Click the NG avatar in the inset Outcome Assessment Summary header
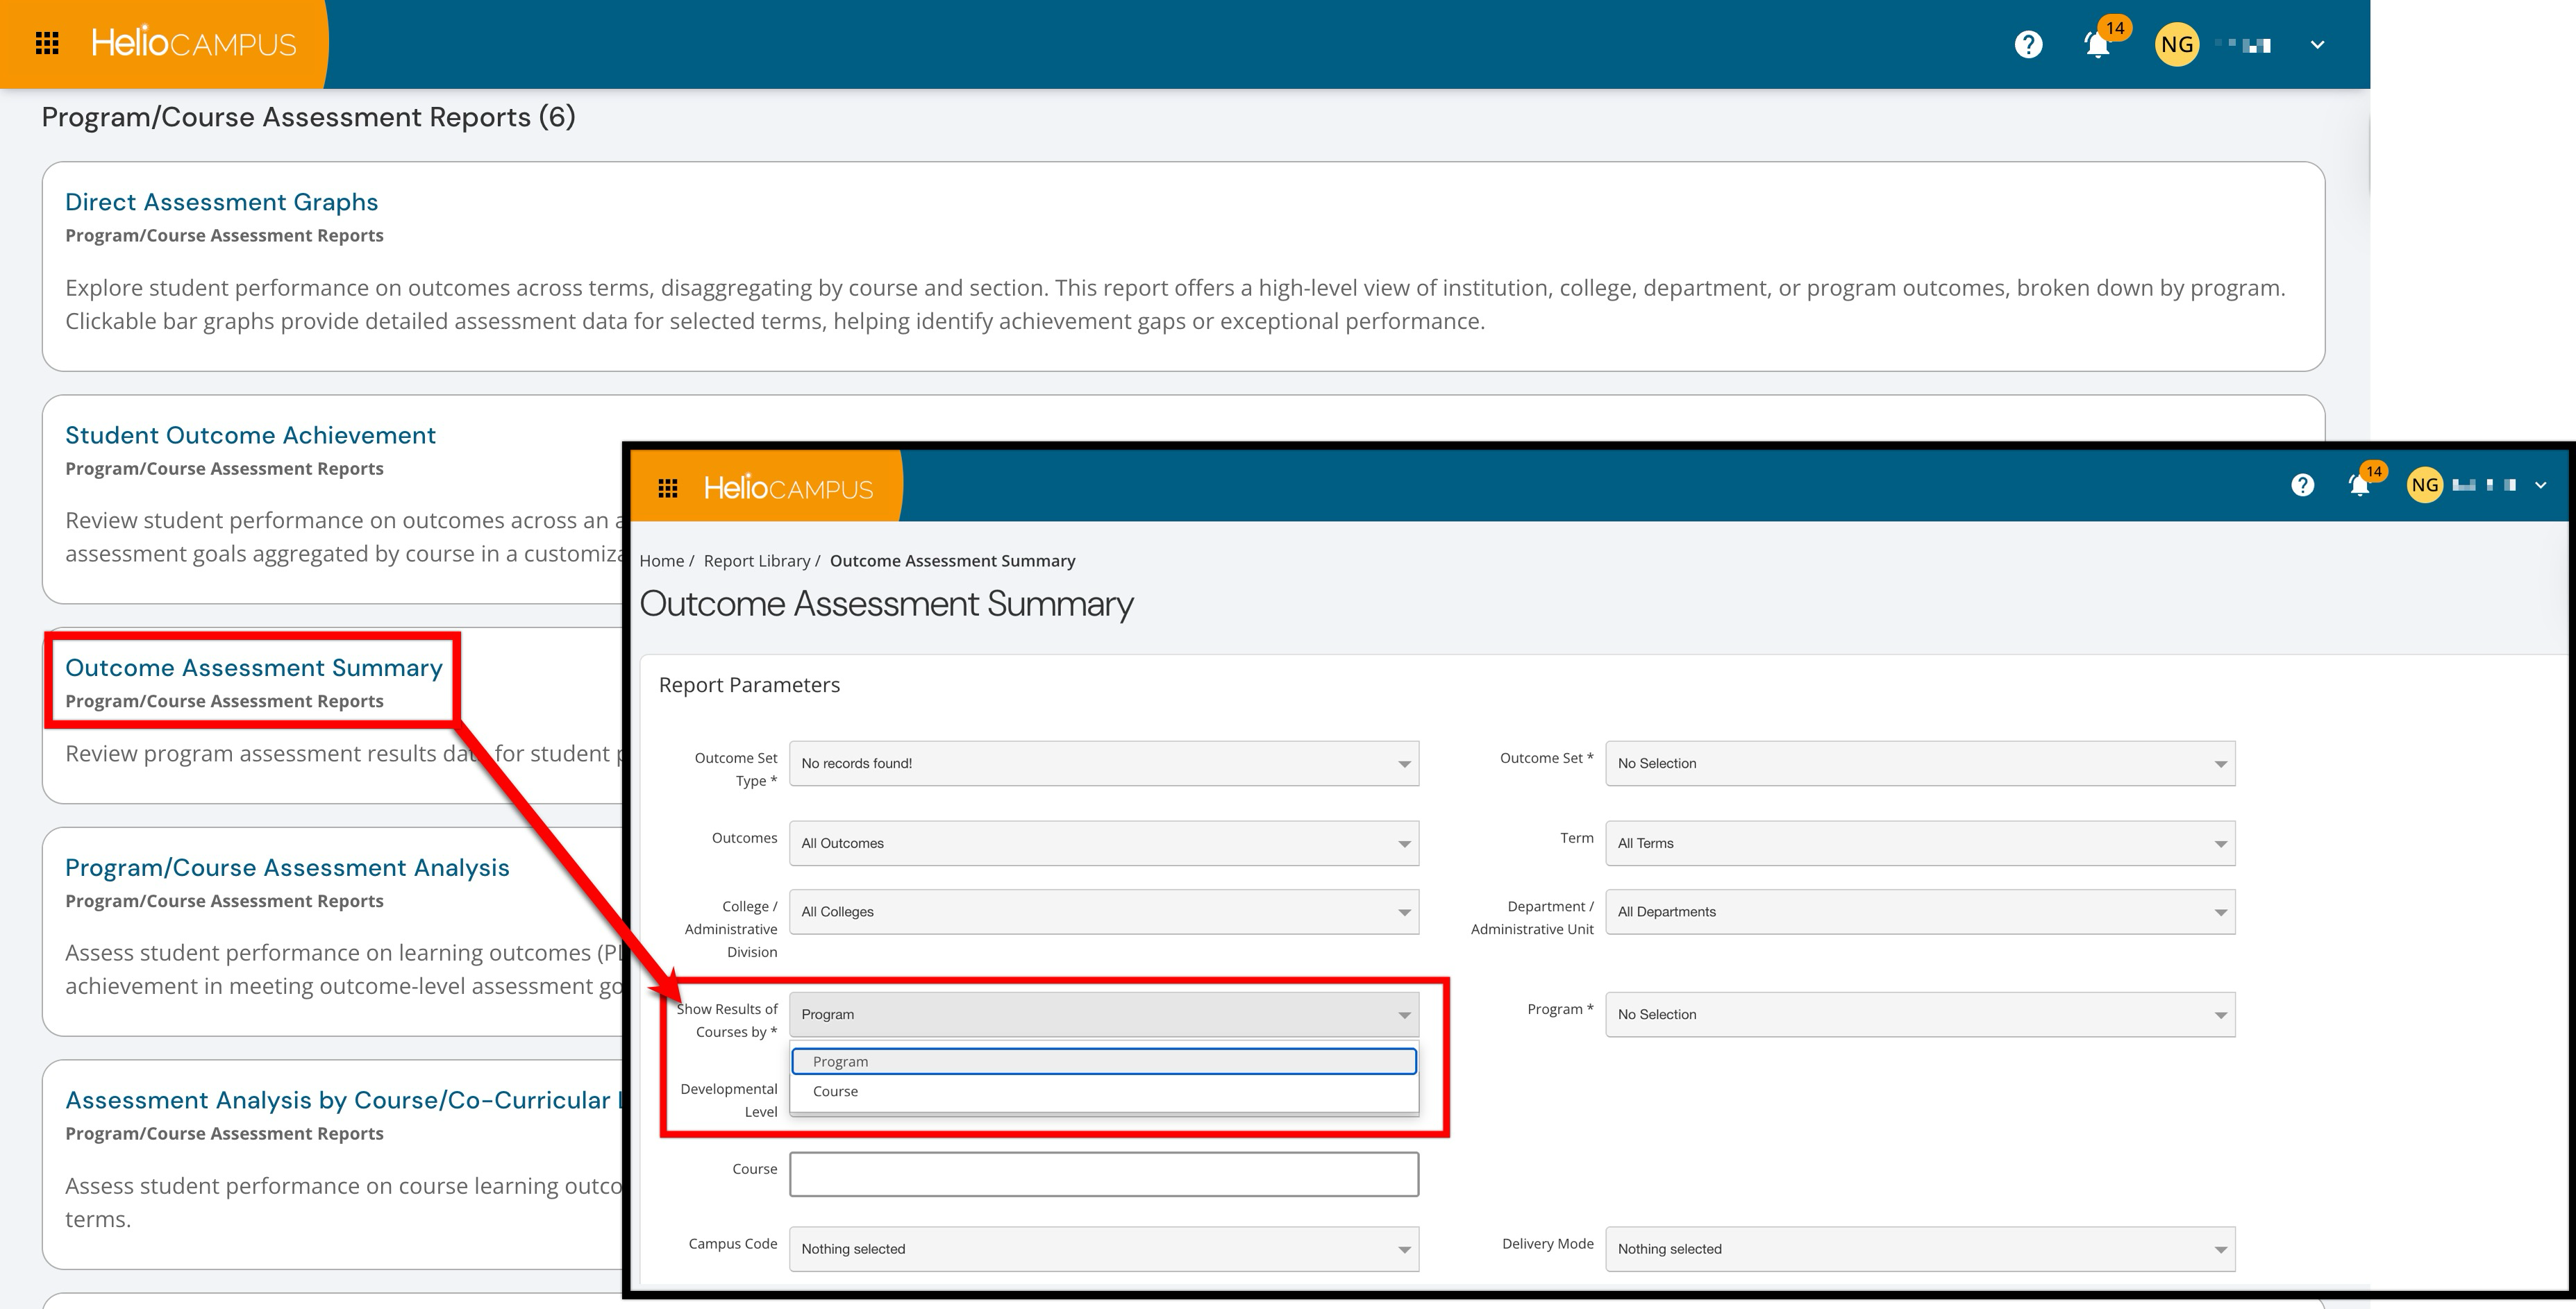Image resolution: width=2576 pixels, height=1309 pixels. point(2425,486)
